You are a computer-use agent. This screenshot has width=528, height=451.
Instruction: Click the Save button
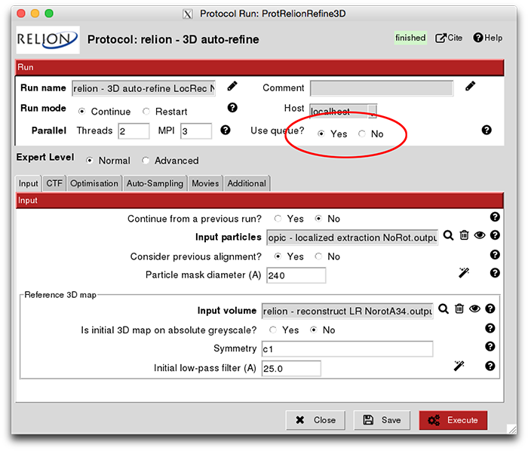pyautogui.click(x=382, y=420)
